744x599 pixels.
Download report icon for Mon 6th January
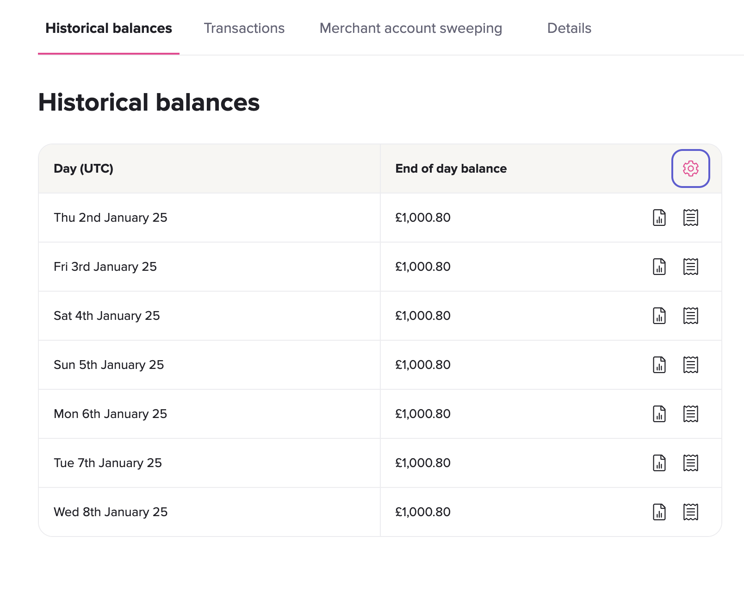659,414
